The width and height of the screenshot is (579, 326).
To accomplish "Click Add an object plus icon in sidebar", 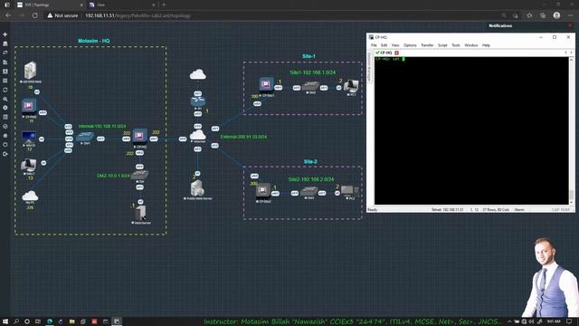I will point(5,34).
